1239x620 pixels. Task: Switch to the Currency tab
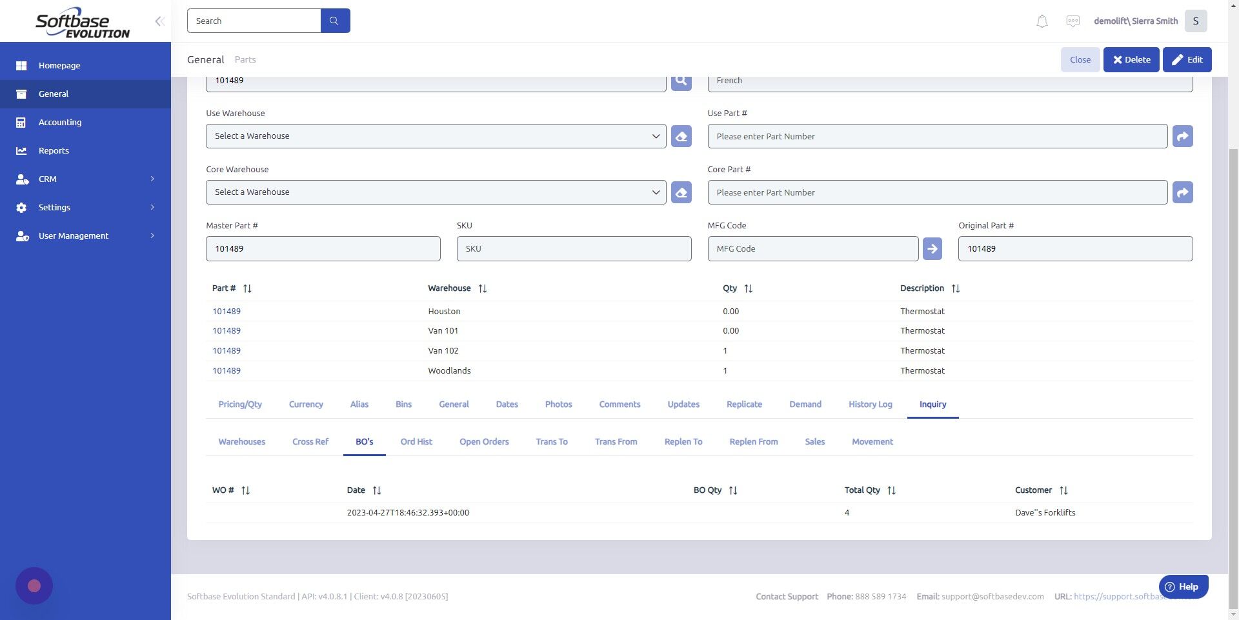pyautogui.click(x=306, y=405)
